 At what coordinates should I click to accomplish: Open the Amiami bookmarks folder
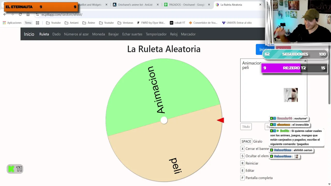[72, 23]
